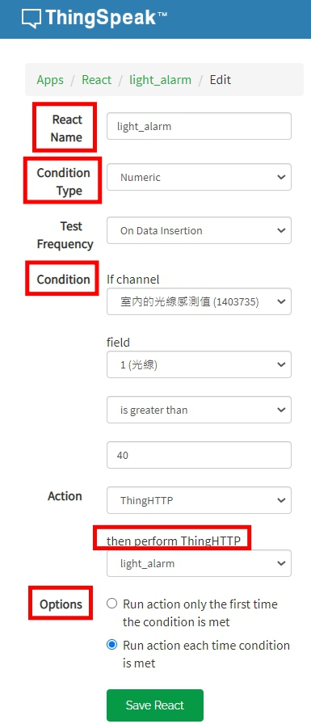This screenshot has height=724, width=311.
Task: Expand the field 1 (光線) dropdown
Action: coord(199,364)
